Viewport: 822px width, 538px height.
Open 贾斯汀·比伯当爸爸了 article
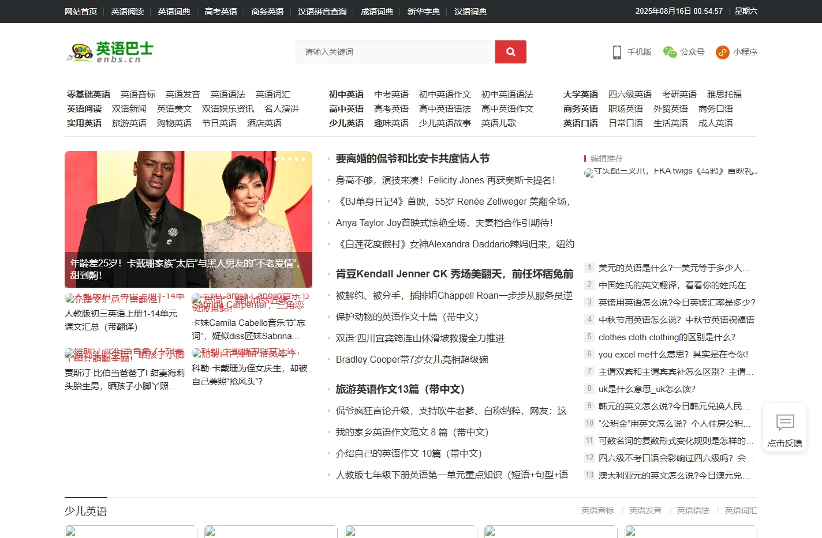124,379
